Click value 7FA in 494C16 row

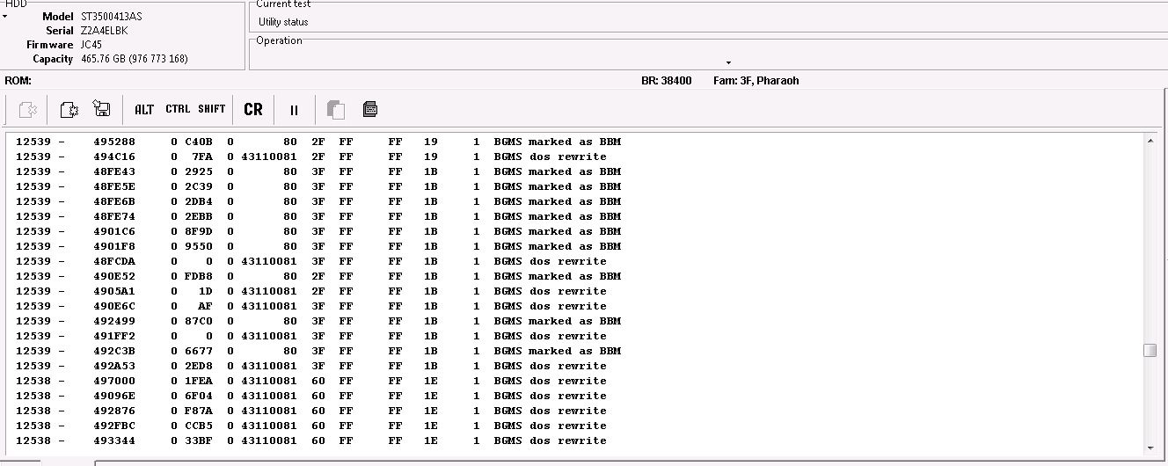(x=202, y=157)
